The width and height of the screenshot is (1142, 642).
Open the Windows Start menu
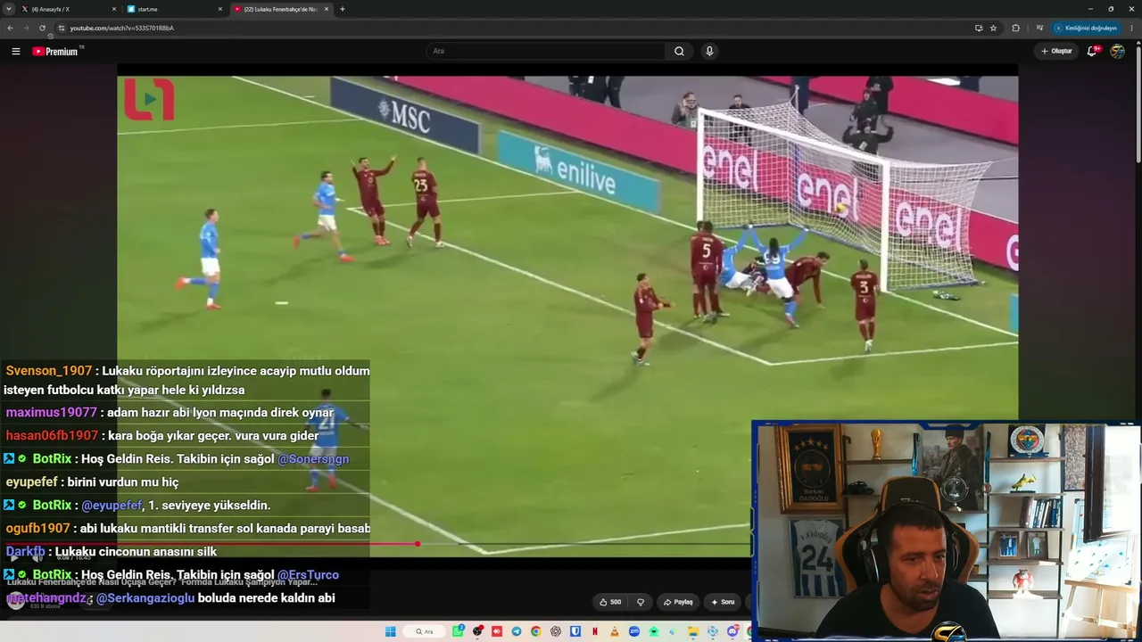point(390,631)
